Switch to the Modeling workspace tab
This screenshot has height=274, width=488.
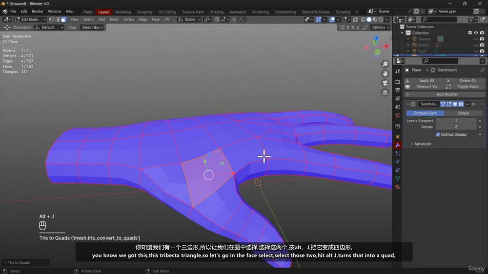pos(123,12)
